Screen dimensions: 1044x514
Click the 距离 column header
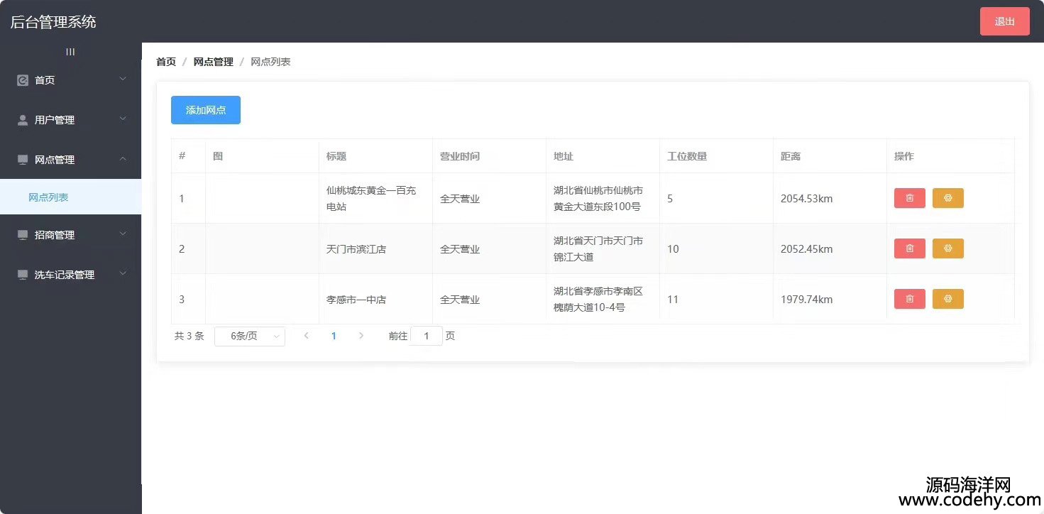[x=791, y=156]
